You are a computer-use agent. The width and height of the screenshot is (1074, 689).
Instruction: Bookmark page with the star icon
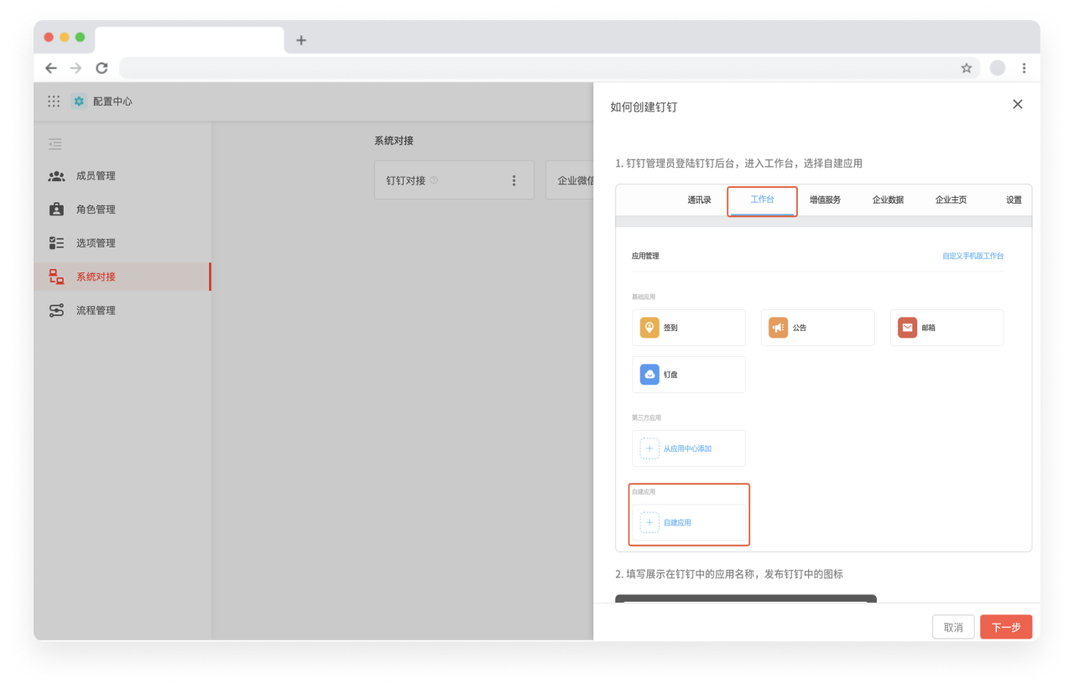967,68
